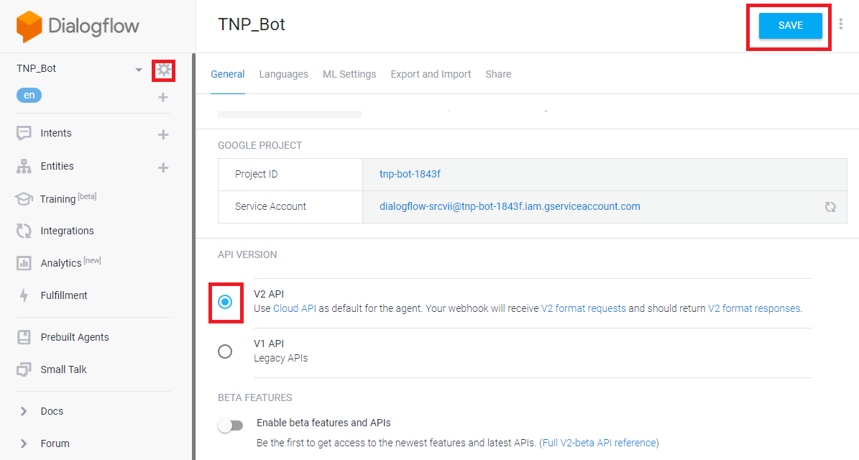Select the en language badge

[29, 96]
